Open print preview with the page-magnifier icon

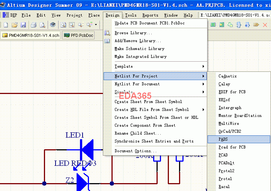[x=42, y=25]
